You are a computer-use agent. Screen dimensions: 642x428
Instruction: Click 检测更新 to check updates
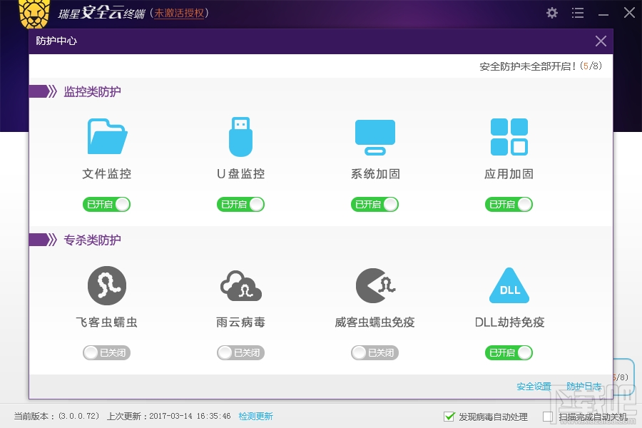255,415
